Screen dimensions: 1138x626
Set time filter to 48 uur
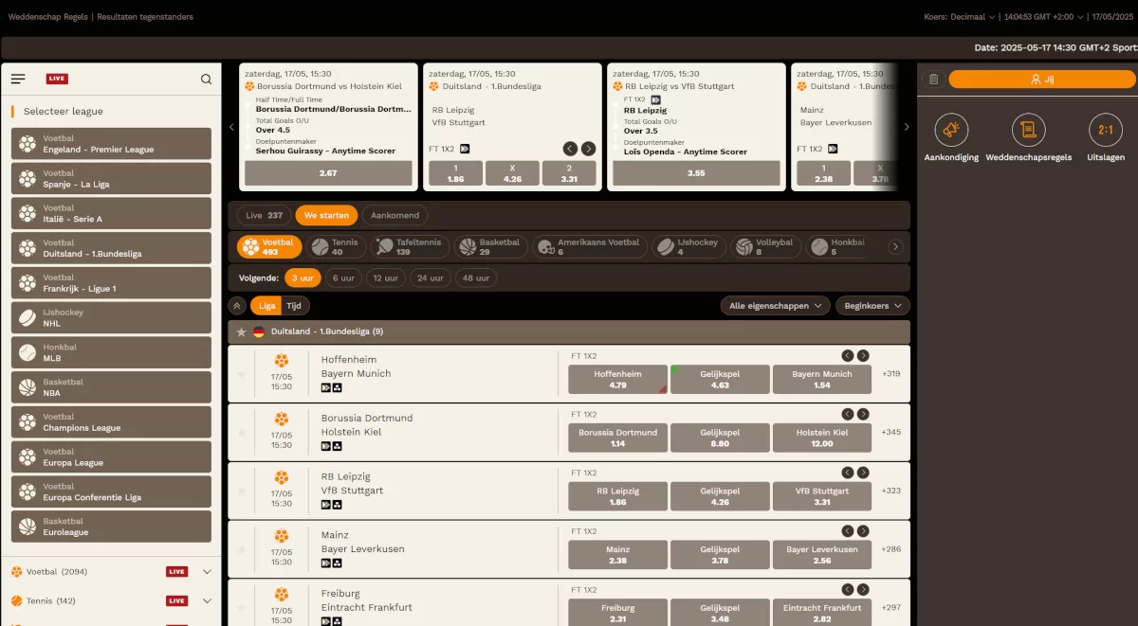coord(476,278)
